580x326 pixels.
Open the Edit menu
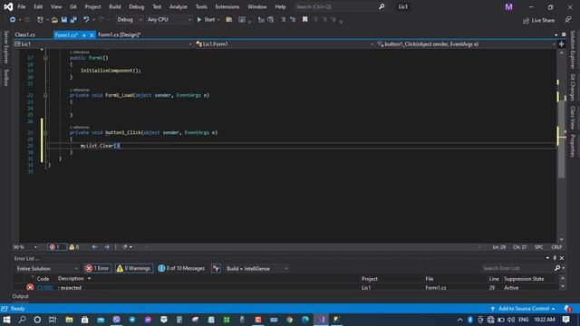coord(38,6)
